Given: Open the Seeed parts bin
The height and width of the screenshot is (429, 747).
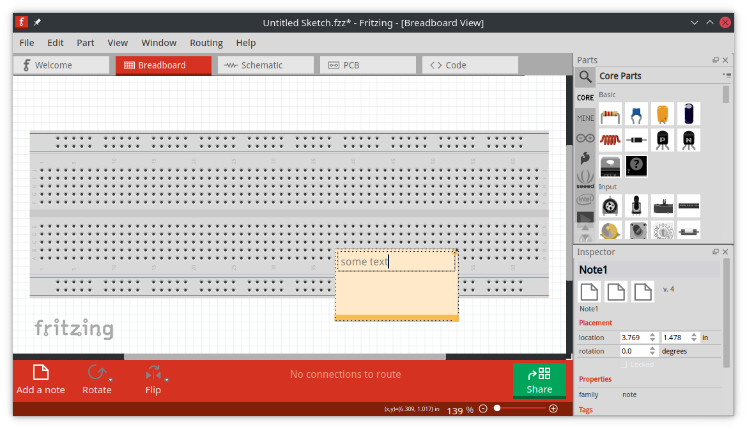Looking at the screenshot, I should coord(585,180).
